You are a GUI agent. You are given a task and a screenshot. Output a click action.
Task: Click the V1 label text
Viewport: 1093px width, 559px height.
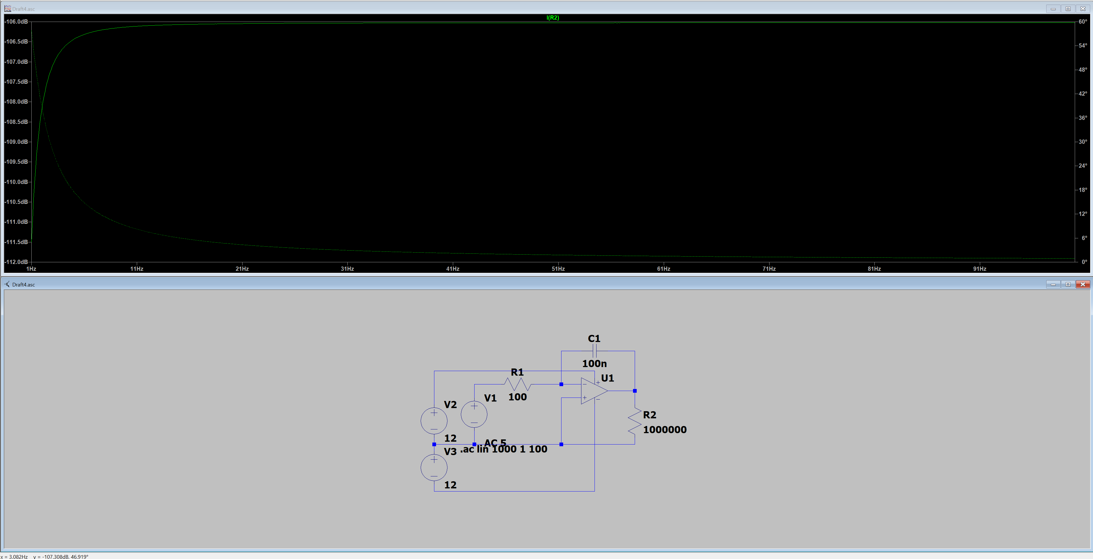(490, 398)
